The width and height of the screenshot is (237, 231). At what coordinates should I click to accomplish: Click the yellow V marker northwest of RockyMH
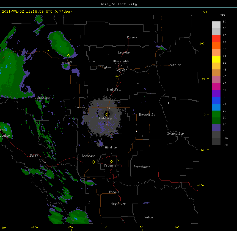click(48, 50)
